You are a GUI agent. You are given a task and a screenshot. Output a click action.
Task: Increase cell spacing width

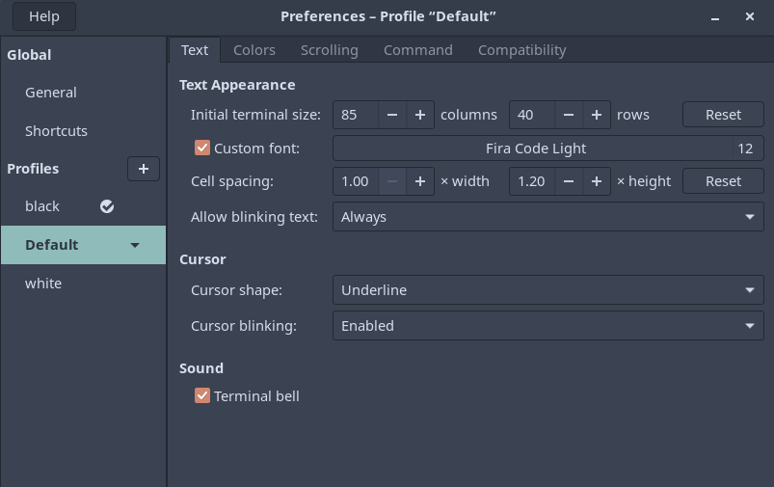[x=420, y=181]
